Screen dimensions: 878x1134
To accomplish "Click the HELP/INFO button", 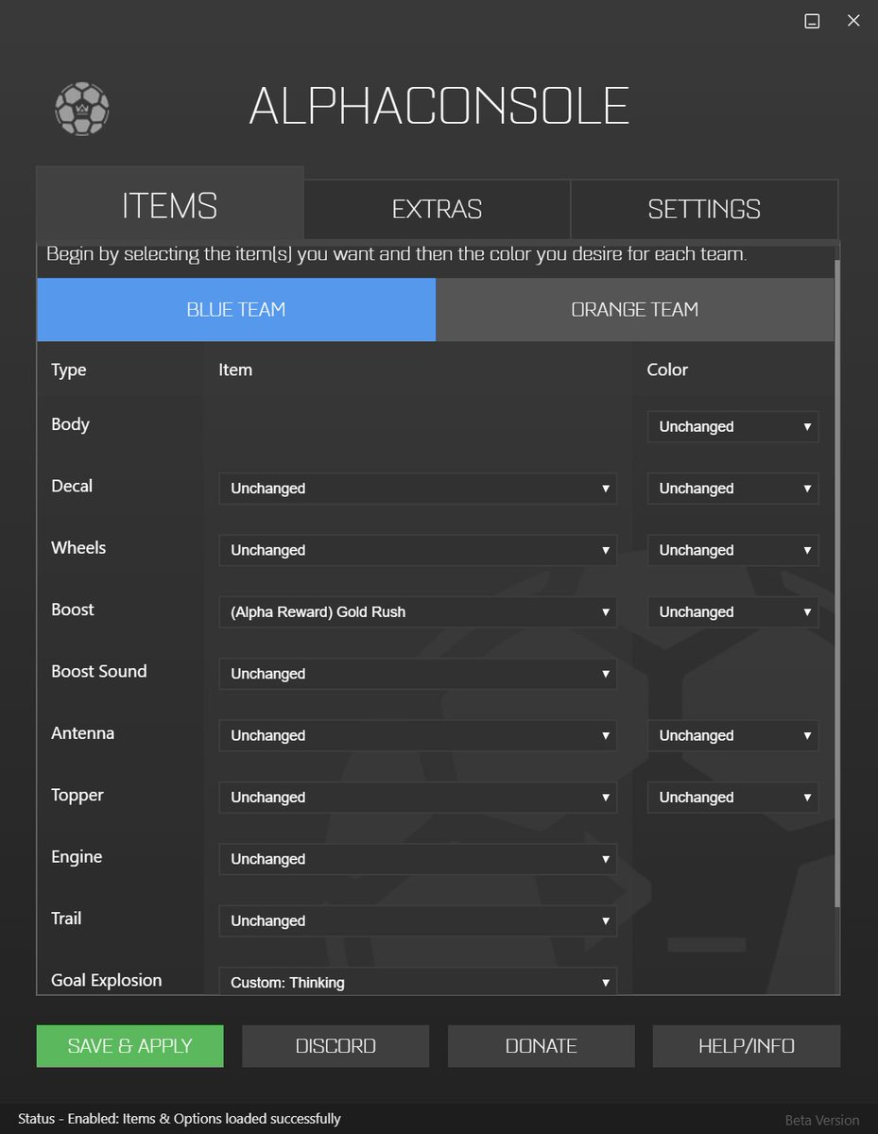I will coord(746,1045).
